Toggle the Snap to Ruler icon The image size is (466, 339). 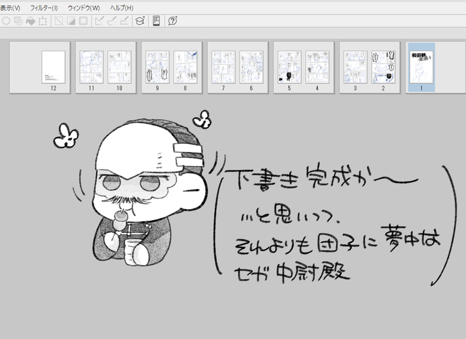pos(99,21)
